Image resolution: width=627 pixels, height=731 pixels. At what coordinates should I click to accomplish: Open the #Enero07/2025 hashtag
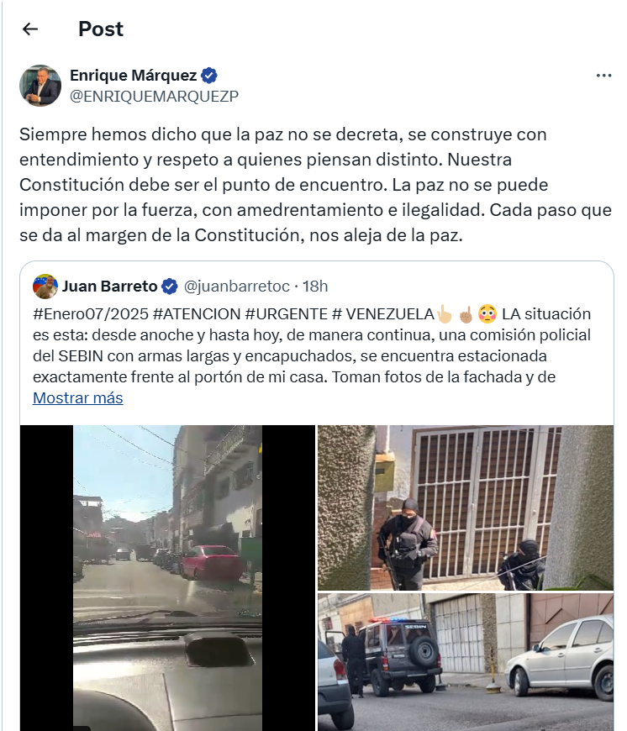(91, 313)
